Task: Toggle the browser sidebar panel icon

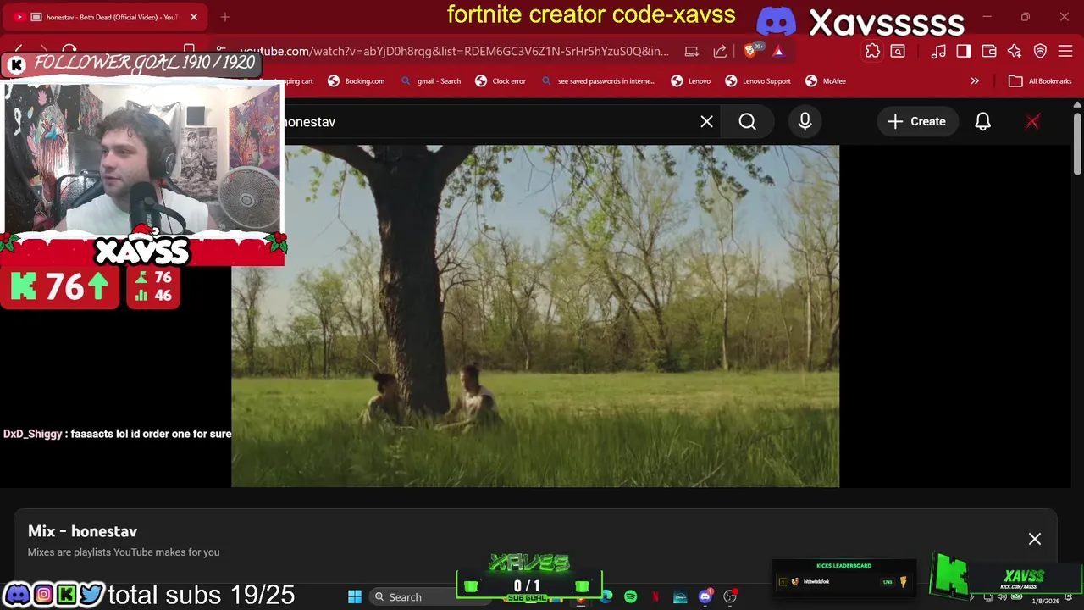Action: 964,52
